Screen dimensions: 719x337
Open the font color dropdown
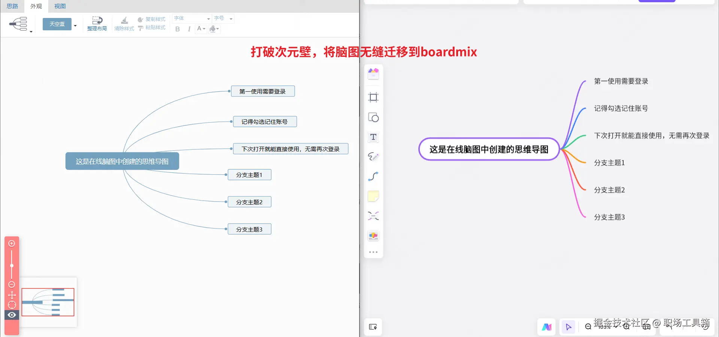tap(201, 29)
